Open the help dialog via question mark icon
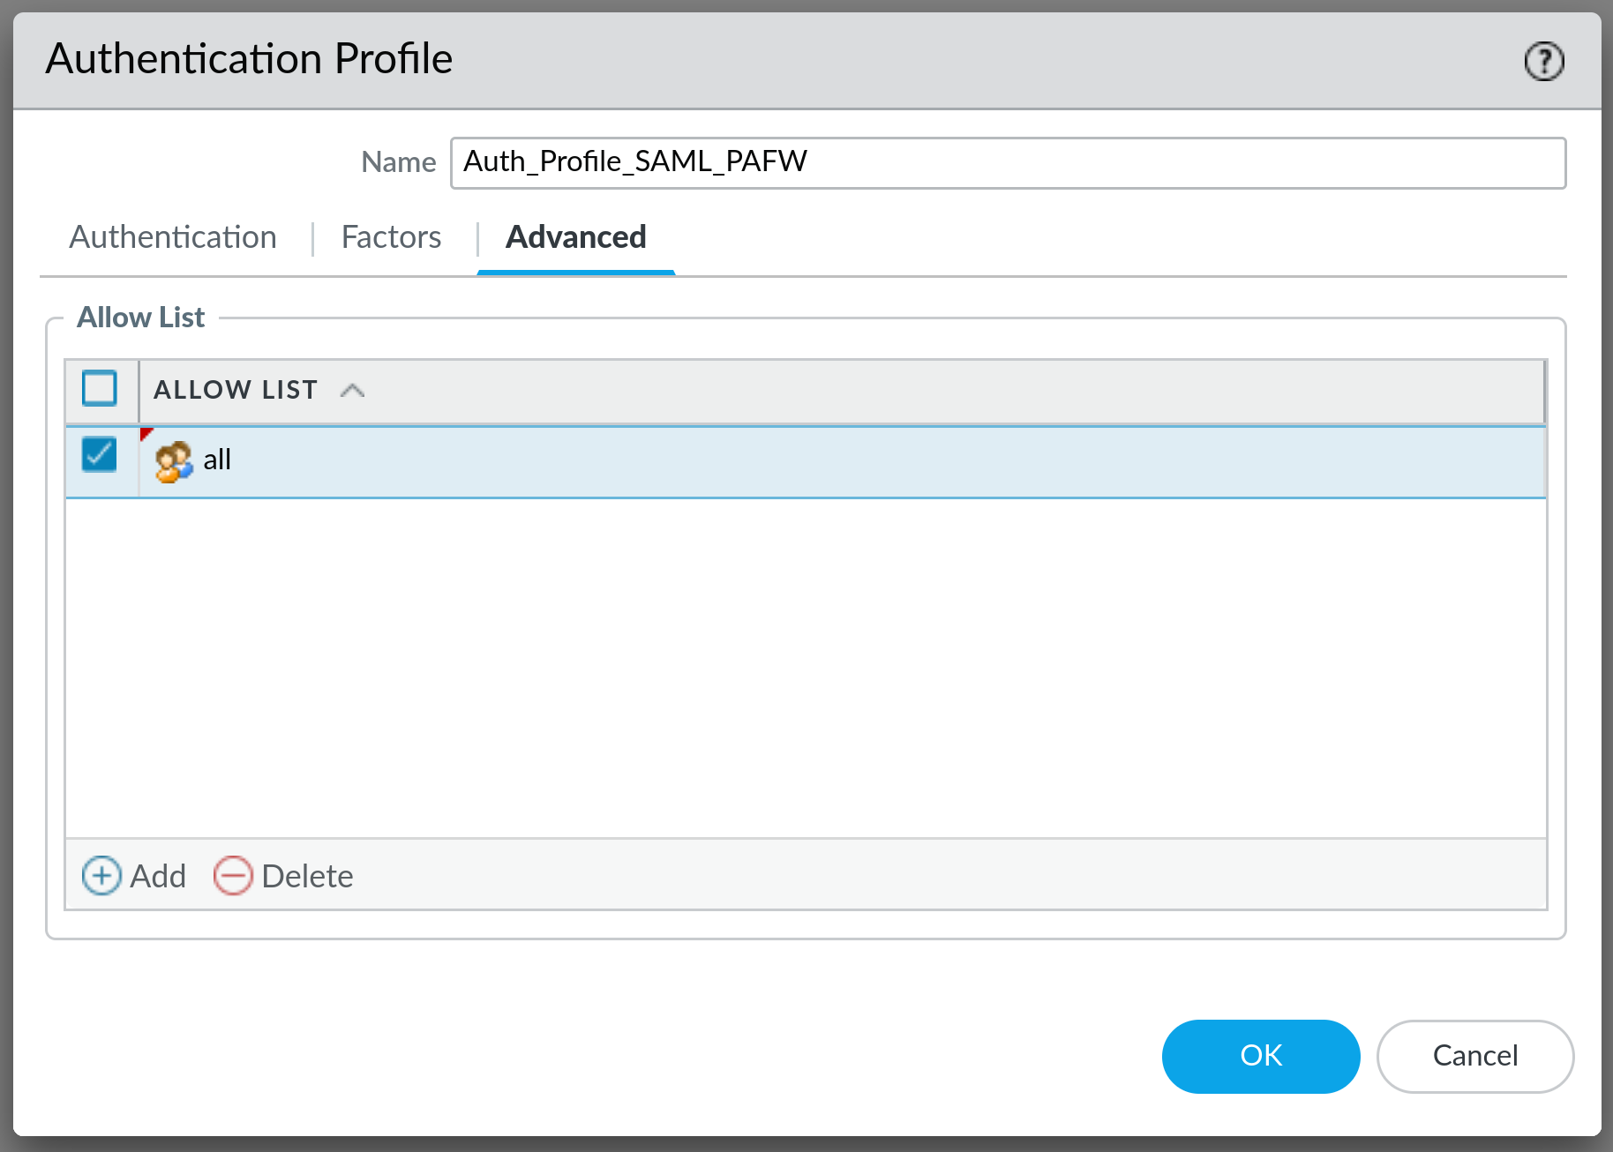 1544,60
